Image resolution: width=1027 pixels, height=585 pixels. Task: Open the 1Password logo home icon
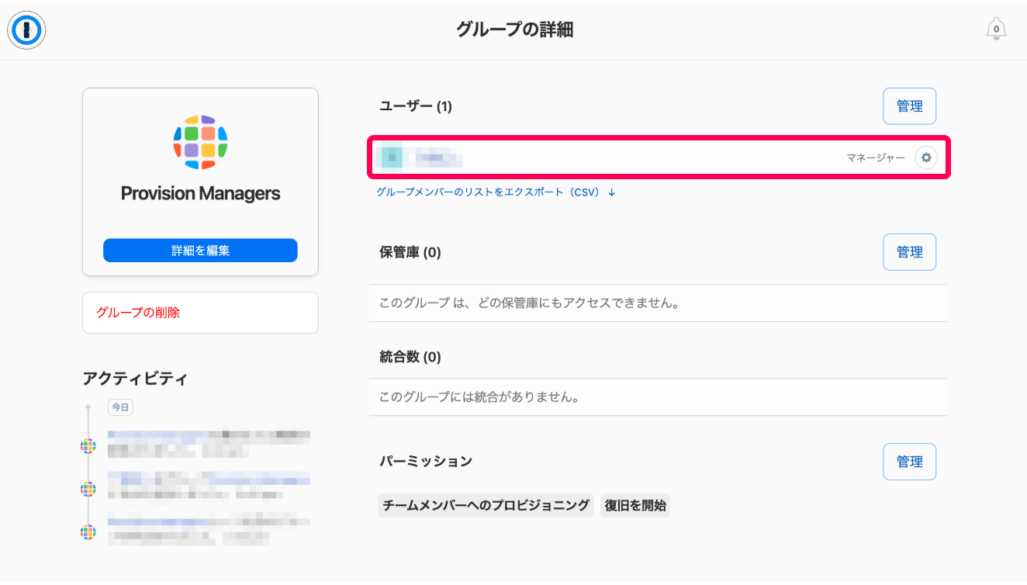point(27,30)
